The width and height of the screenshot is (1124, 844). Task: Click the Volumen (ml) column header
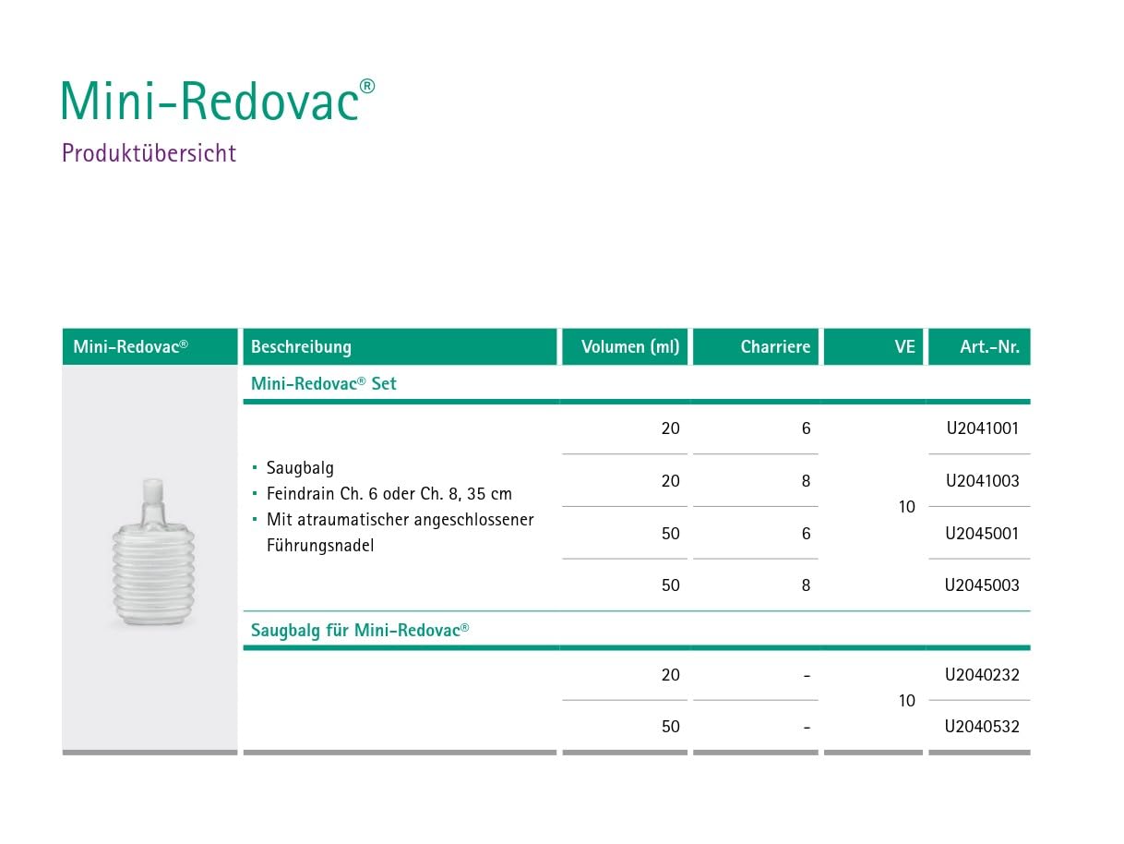pyautogui.click(x=625, y=347)
